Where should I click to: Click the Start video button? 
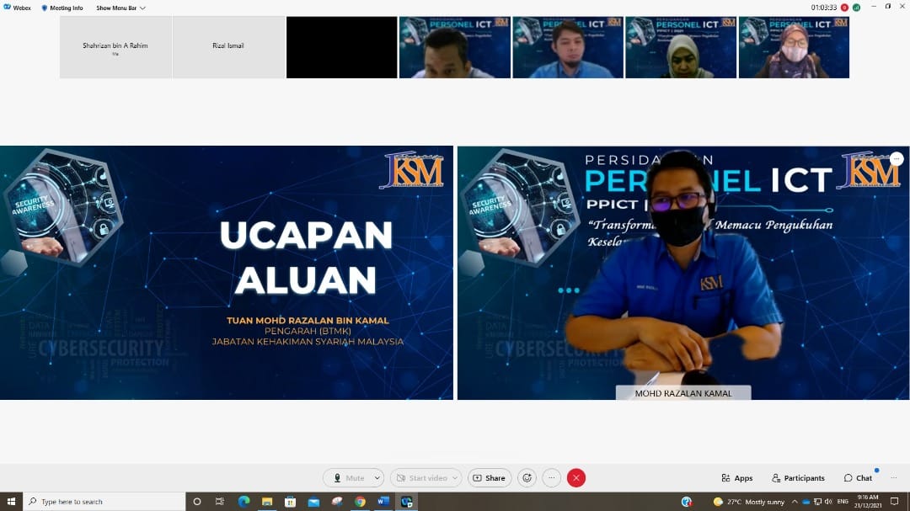point(420,478)
